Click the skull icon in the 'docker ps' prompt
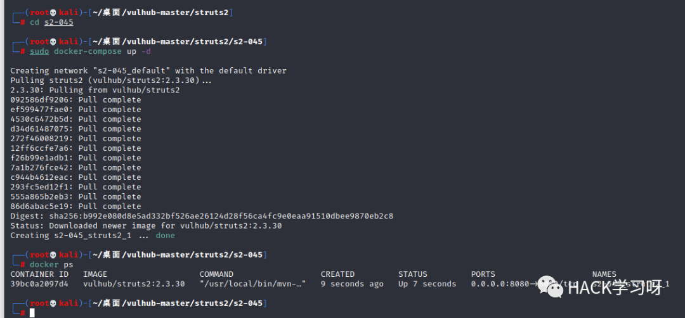Image resolution: width=685 pixels, height=318 pixels. (x=53, y=255)
